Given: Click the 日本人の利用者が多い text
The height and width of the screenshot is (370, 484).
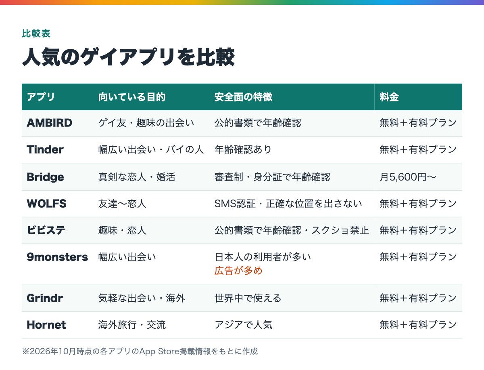Looking at the screenshot, I should (263, 257).
